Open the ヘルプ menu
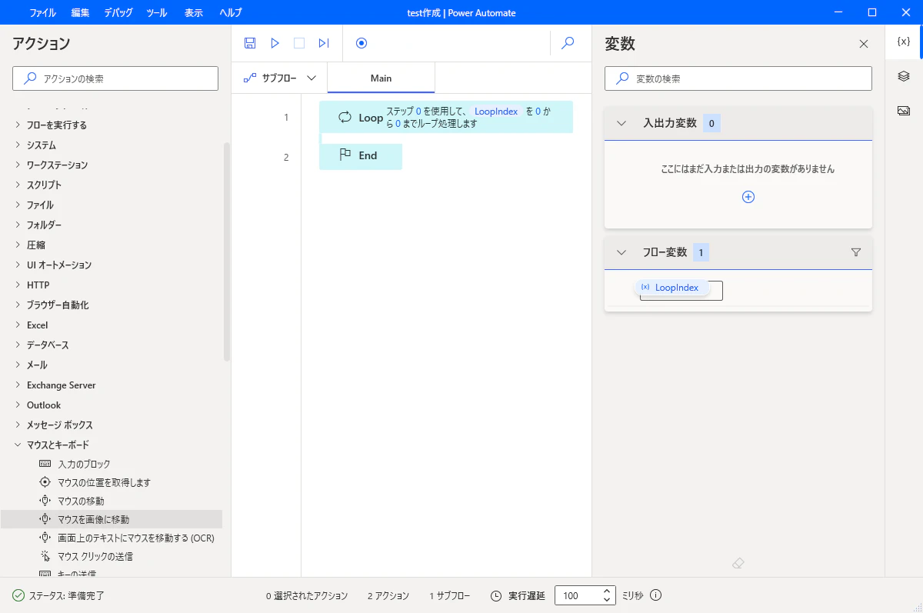The image size is (923, 613). point(231,13)
